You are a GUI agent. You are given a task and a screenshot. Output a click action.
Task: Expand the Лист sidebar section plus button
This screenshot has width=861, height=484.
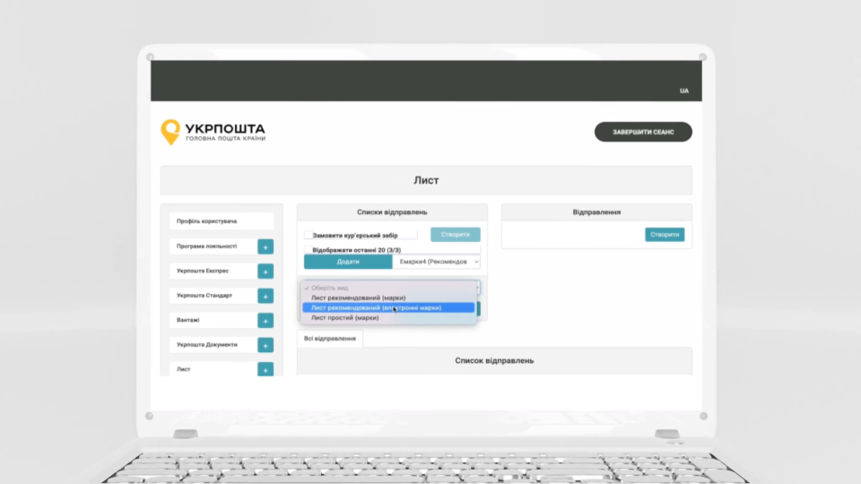[x=265, y=369]
